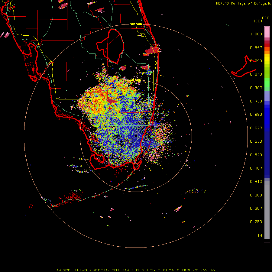Click the 0.520 color scale value
The image size is (272, 272).
click(x=256, y=155)
